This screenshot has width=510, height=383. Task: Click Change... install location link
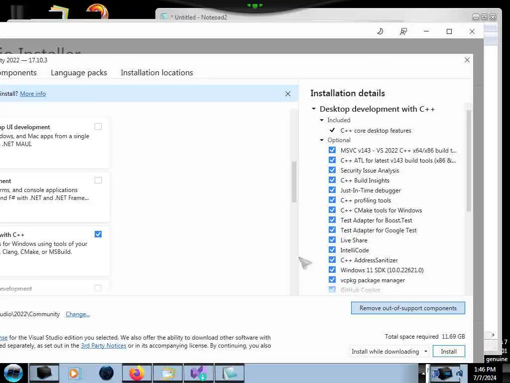(78, 314)
